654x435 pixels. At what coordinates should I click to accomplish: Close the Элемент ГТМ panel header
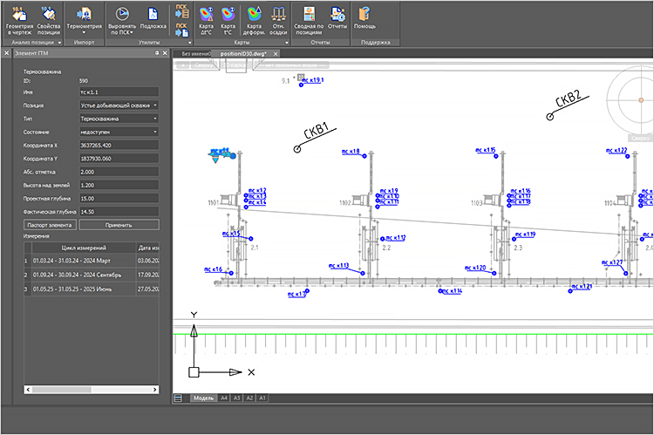click(165, 53)
